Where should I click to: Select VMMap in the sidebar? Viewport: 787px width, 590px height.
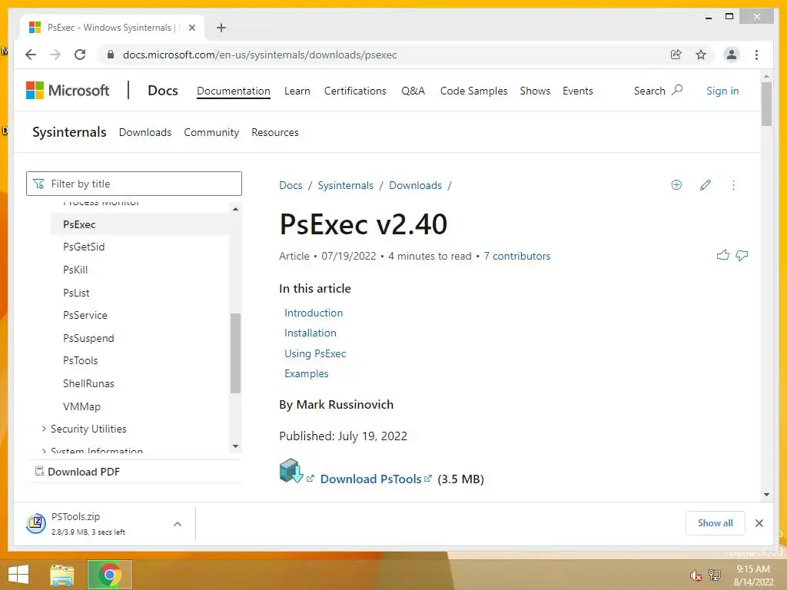point(81,406)
